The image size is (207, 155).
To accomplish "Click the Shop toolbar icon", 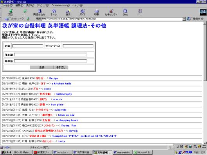I will click(x=125, y=12).
